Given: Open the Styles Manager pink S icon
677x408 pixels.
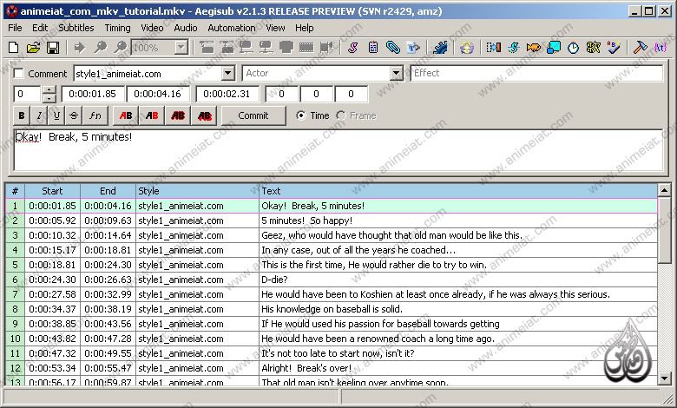Looking at the screenshot, I should [352, 48].
